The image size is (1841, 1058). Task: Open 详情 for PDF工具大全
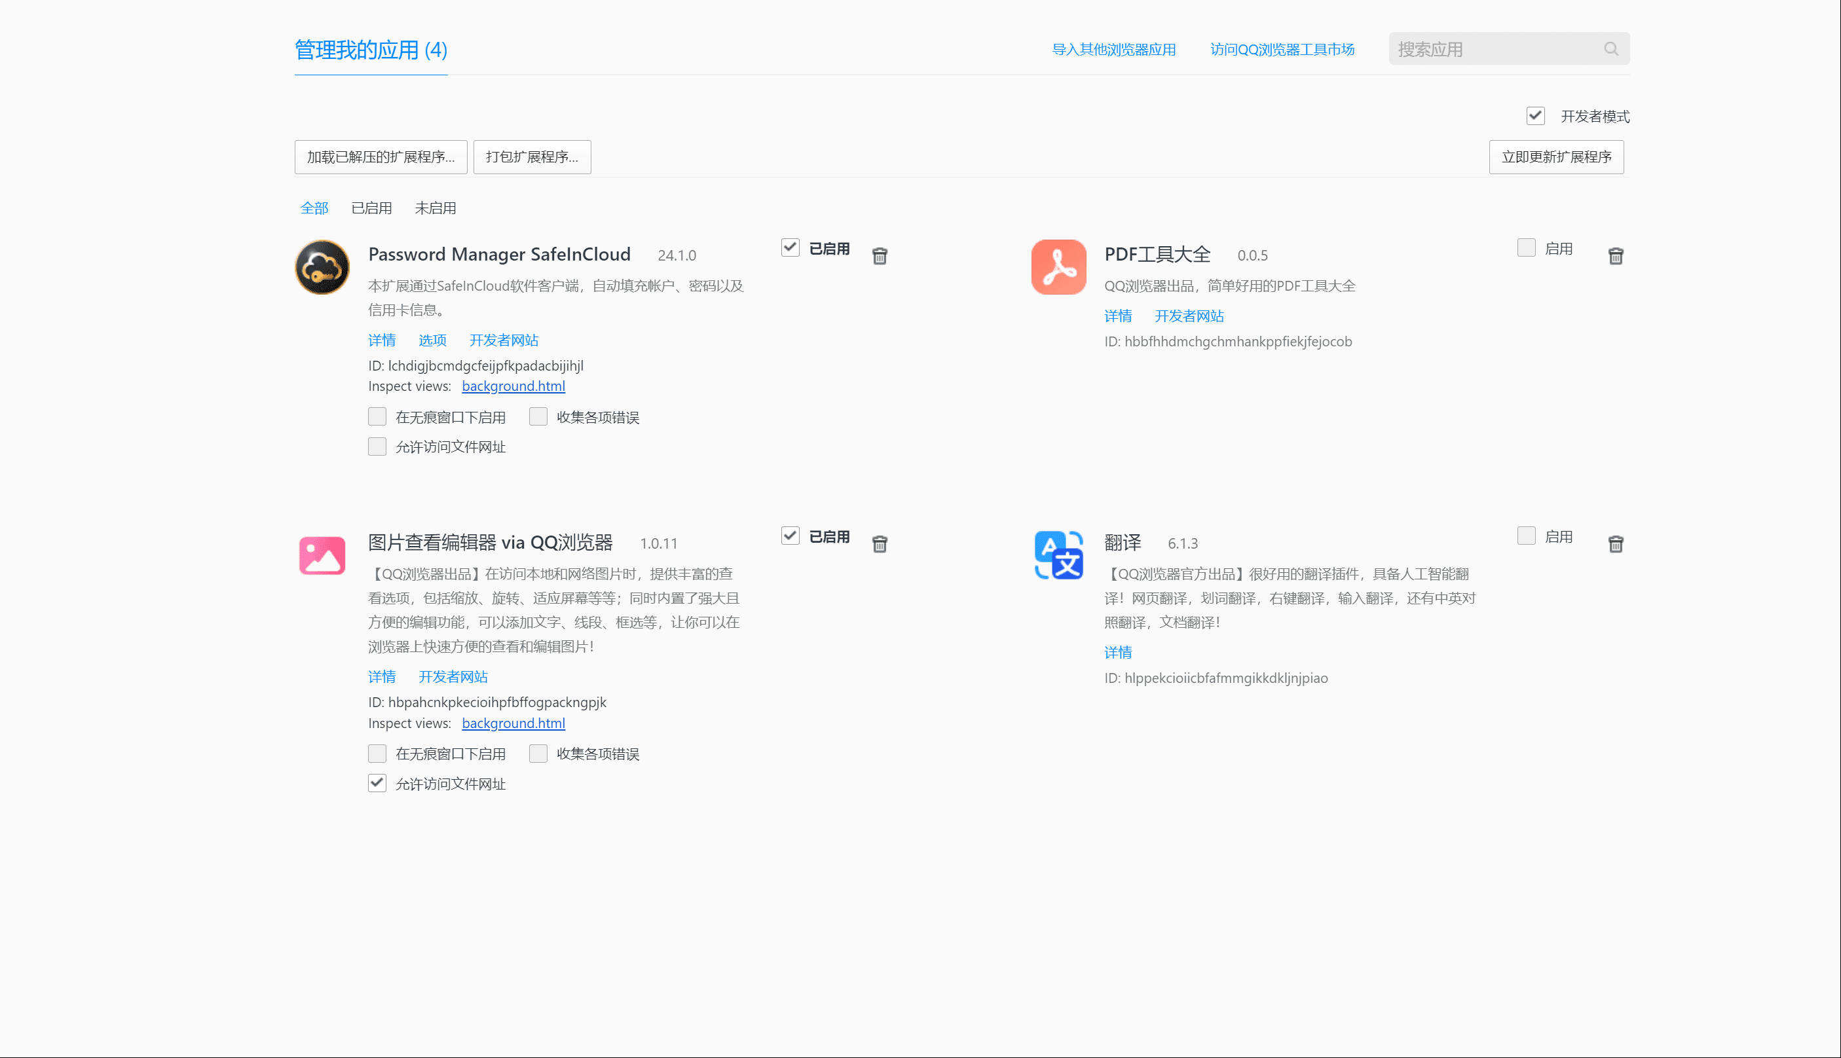(x=1119, y=316)
